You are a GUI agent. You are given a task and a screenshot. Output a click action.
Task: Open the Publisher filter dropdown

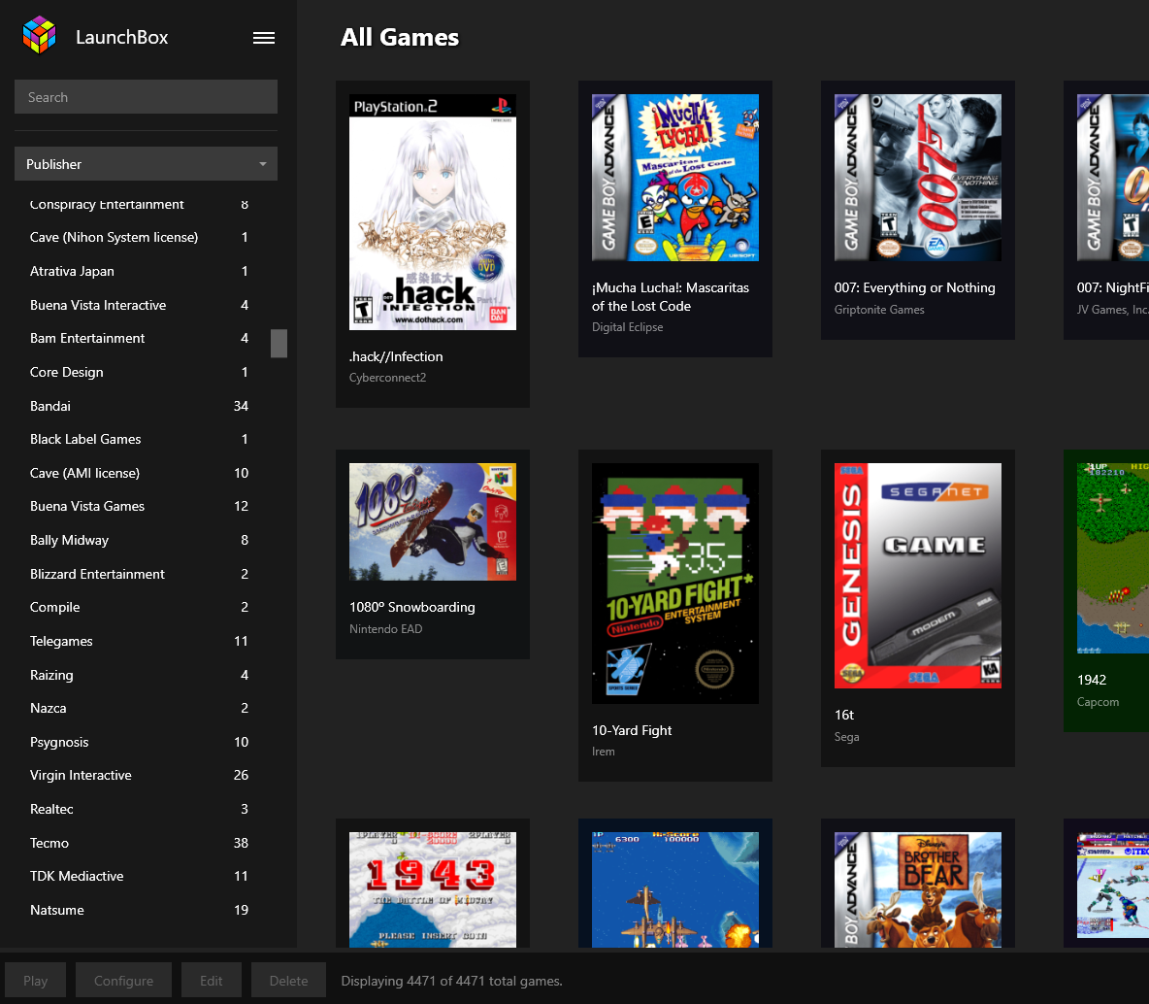146,164
